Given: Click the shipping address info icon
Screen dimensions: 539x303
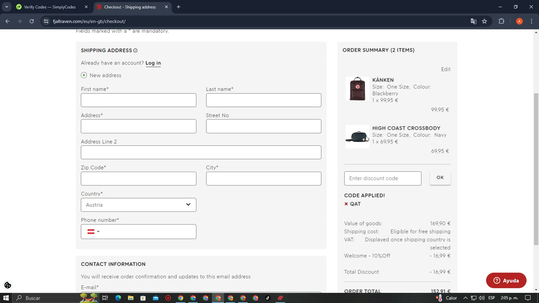Looking at the screenshot, I should pos(135,51).
